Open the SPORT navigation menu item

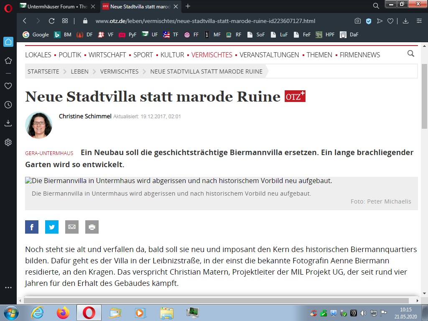click(x=143, y=55)
